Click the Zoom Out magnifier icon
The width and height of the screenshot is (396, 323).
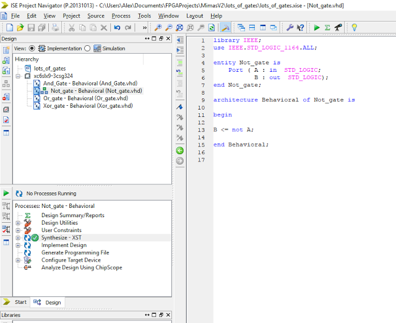pyautogui.click(x=169, y=27)
